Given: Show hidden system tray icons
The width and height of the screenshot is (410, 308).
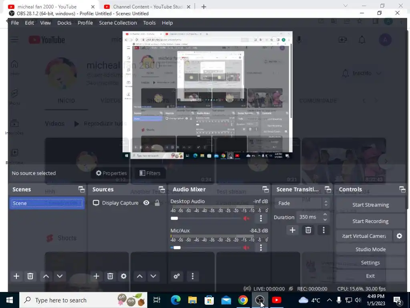Looking at the screenshot, I should 330,300.
